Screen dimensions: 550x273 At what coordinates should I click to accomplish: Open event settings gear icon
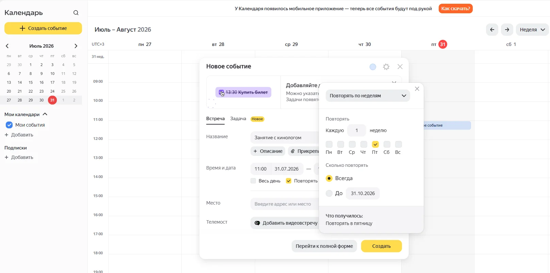386,67
